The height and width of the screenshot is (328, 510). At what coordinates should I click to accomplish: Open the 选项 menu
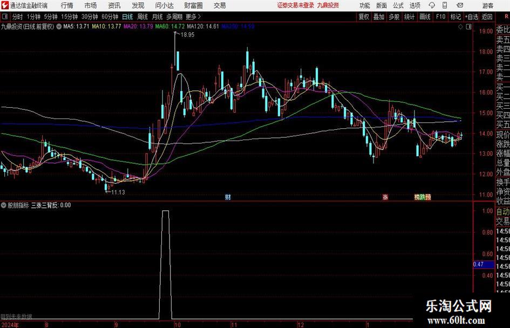(415, 5)
